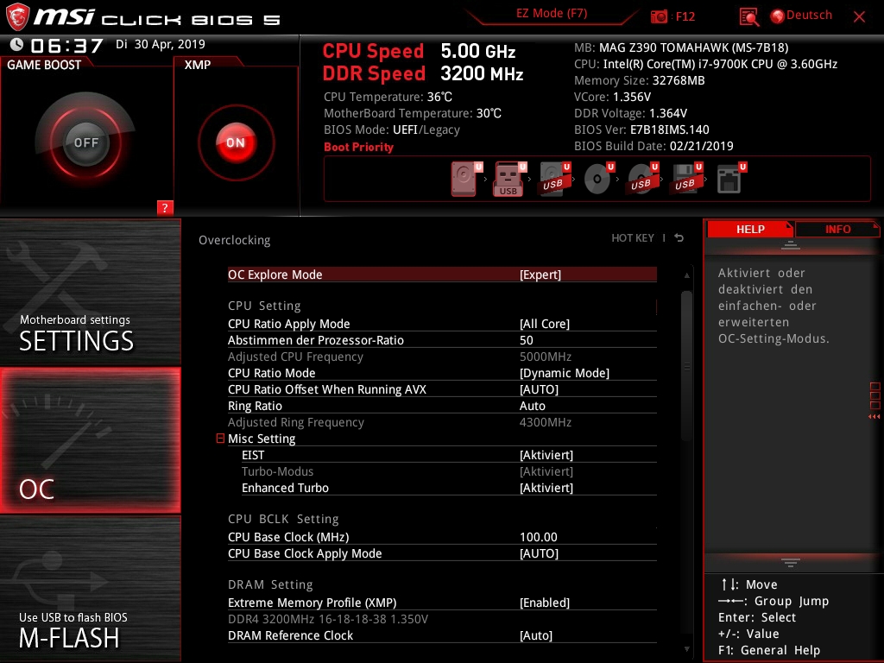
Task: Click the DDR4 3200MHz 16-18-18-38 1.350V line
Action: pos(327,619)
